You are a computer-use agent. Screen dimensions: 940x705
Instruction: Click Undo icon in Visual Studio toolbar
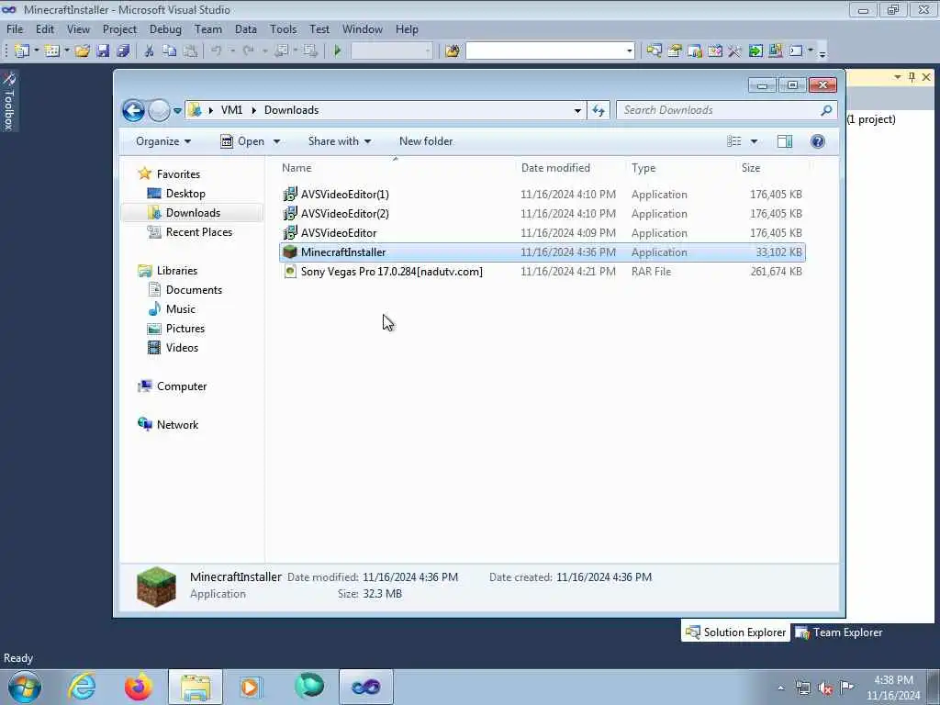coord(217,51)
